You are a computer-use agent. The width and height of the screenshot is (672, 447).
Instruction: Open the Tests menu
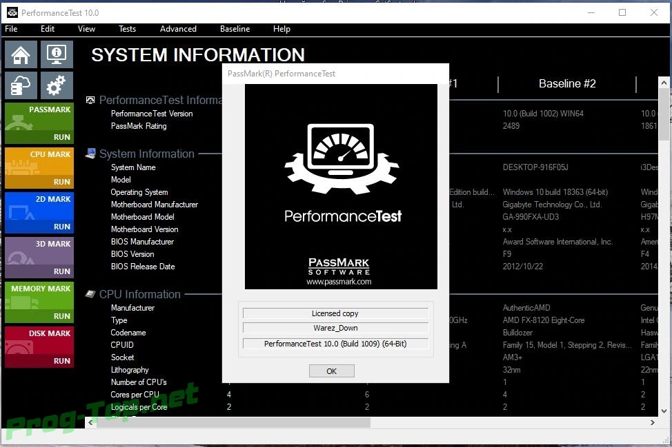click(127, 29)
